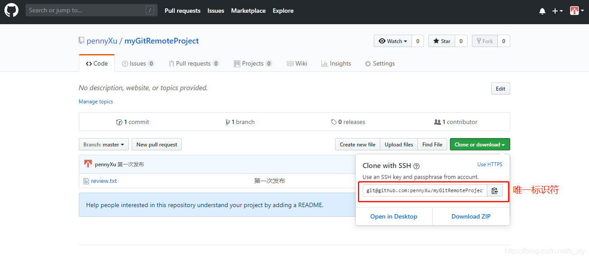Open the 1 contributor page
Viewport: 589px width, 259px height.
point(456,122)
